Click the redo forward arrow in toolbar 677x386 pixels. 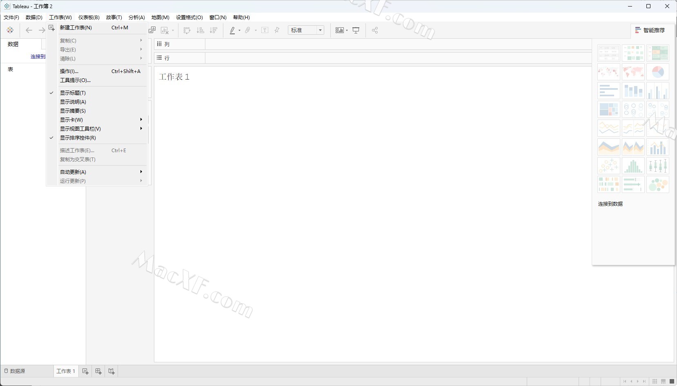[x=42, y=30]
